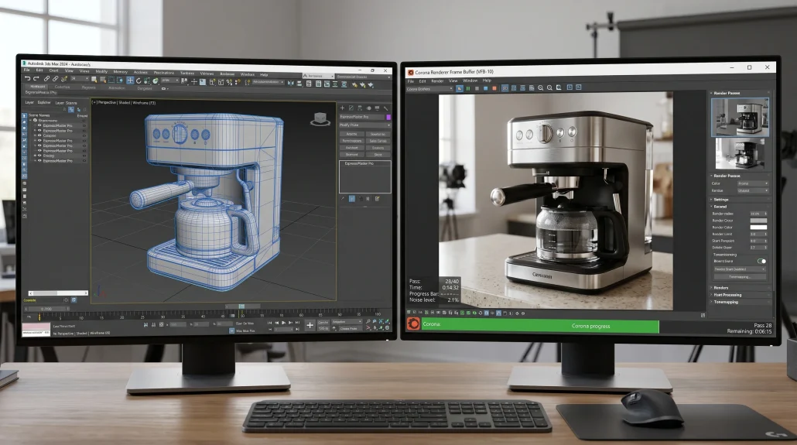
Task: Click the gray swatch above Render Color
Action: point(758,221)
